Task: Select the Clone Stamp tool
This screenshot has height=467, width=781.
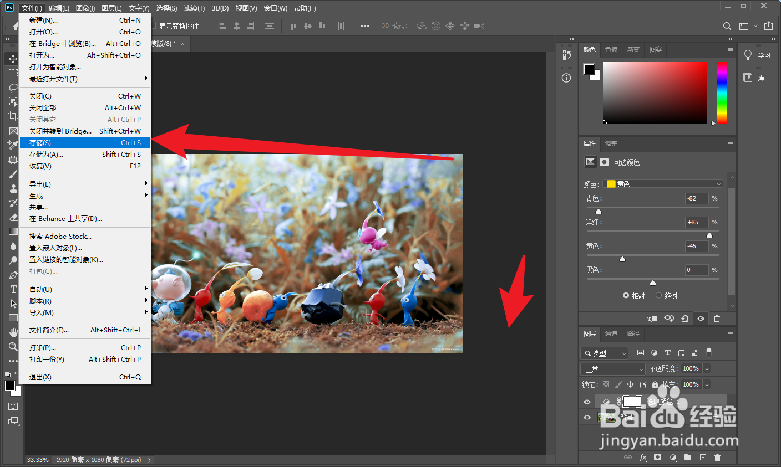Action: click(13, 188)
